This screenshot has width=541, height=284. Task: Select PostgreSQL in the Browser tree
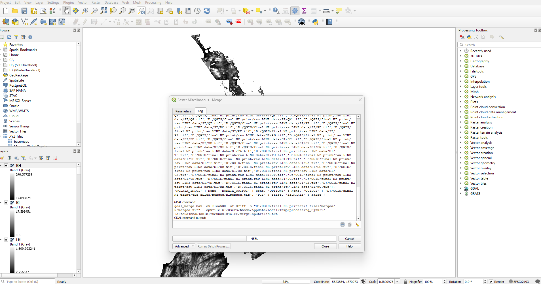point(18,86)
